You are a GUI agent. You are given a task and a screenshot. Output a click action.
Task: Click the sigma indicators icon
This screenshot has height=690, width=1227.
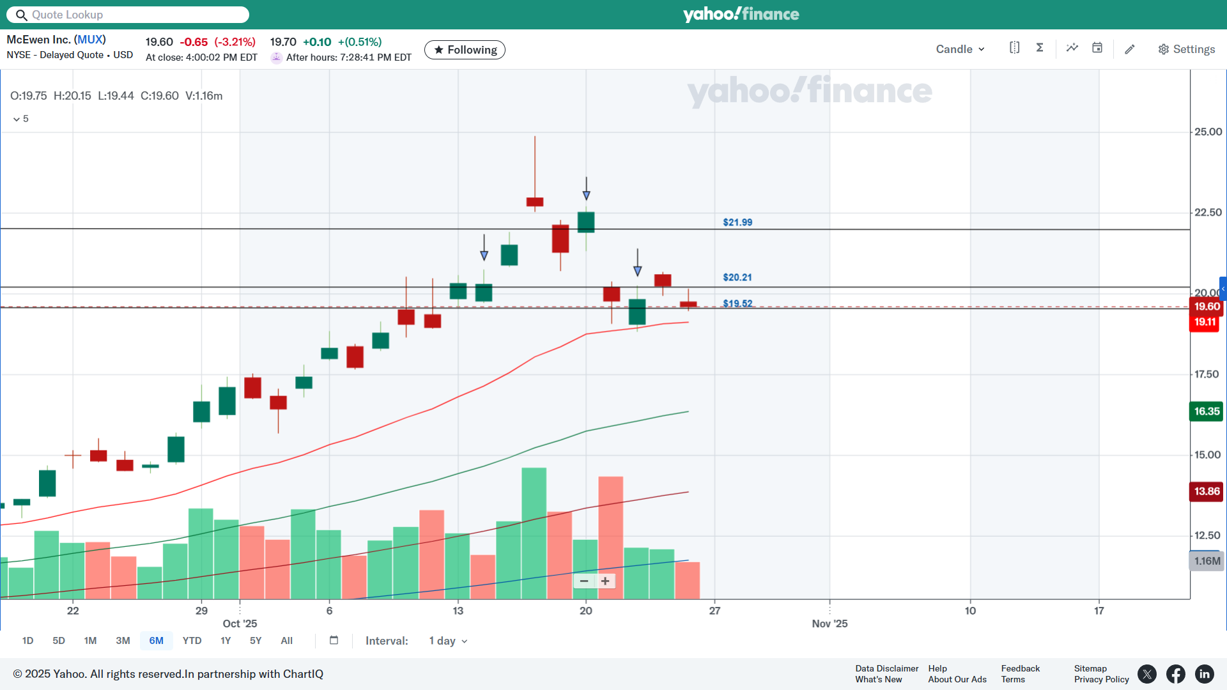[1040, 48]
